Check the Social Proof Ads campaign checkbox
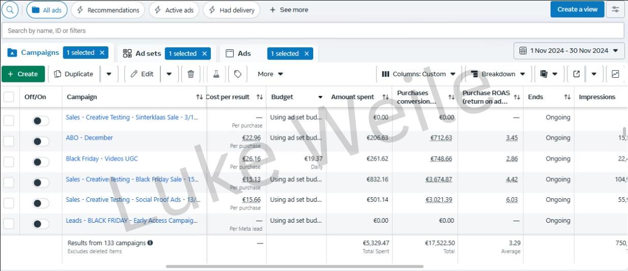This screenshot has width=628, height=271. pyautogui.click(x=9, y=203)
